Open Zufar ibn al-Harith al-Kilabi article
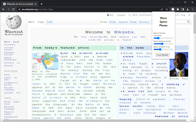The width and height of the screenshot is (196, 122). pyautogui.click(x=85, y=53)
